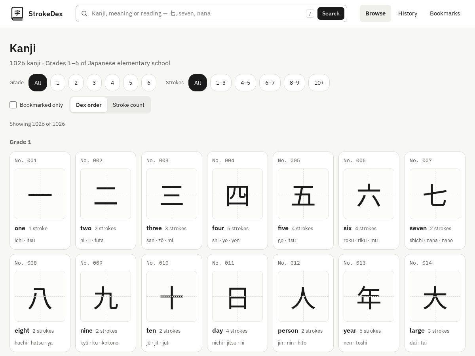The height and width of the screenshot is (356, 475).
Task: Filter by Grade 2
Action: 76,83
